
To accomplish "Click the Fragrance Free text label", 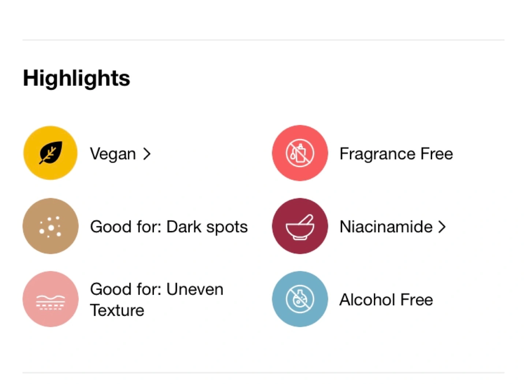I will 396,154.
